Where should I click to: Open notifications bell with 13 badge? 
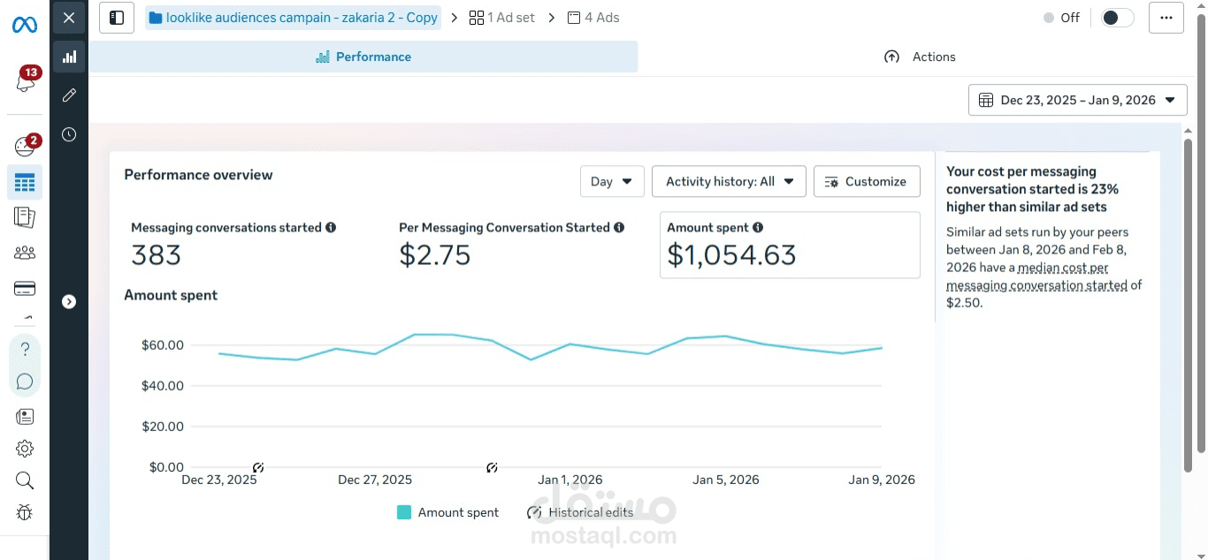25,82
